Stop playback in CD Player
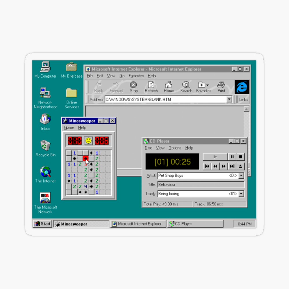Viewport: 289px width, 289px height. (x=240, y=157)
